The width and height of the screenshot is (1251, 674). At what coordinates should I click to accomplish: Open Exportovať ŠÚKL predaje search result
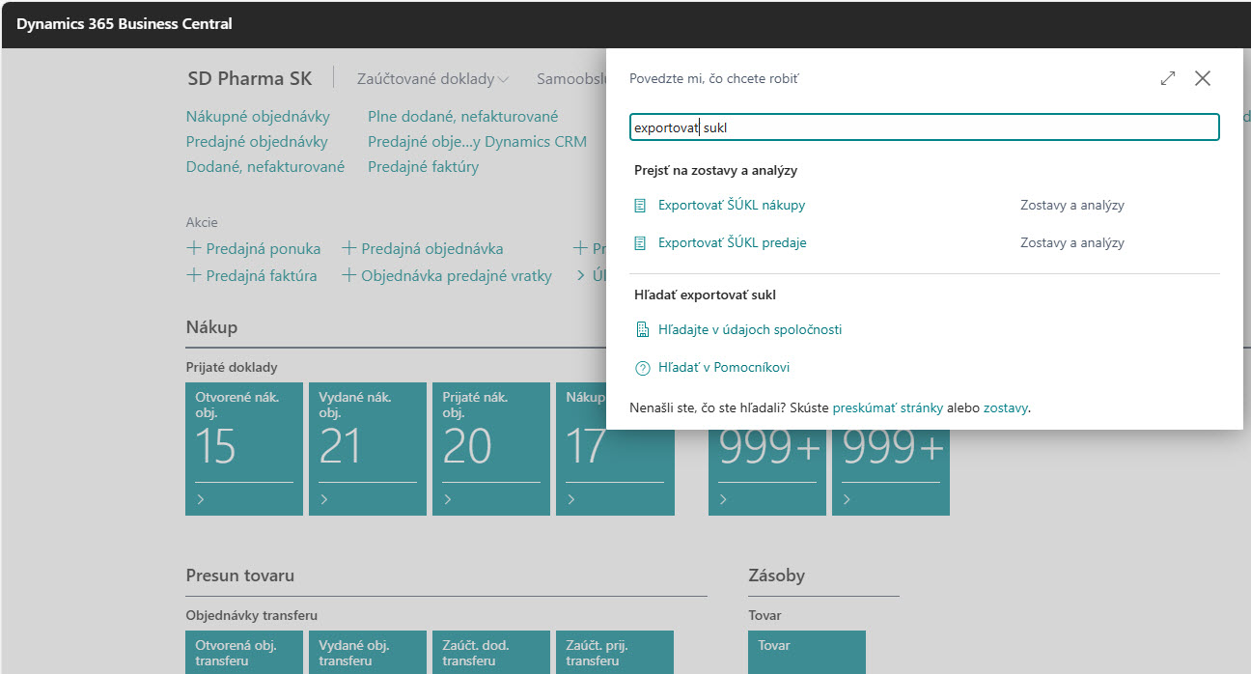pos(732,243)
